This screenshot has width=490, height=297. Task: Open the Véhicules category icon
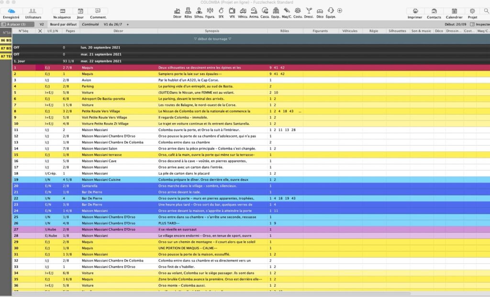[x=243, y=11]
